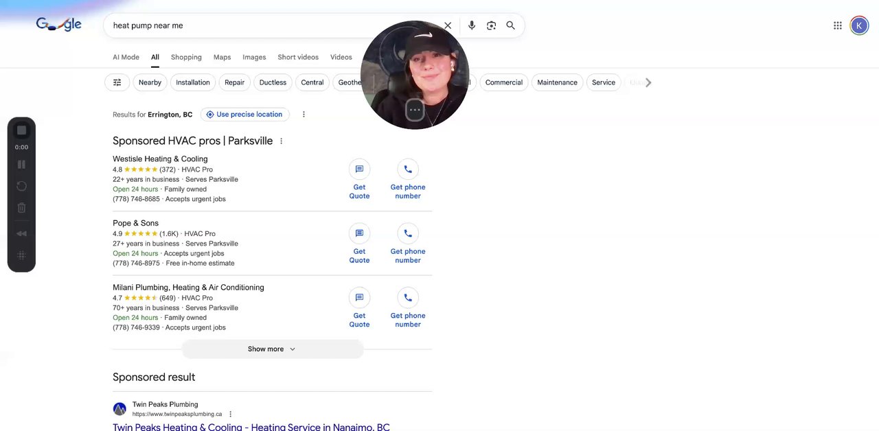Click Use precise location button
Screen dimensions: 879x431
[x=245, y=115]
